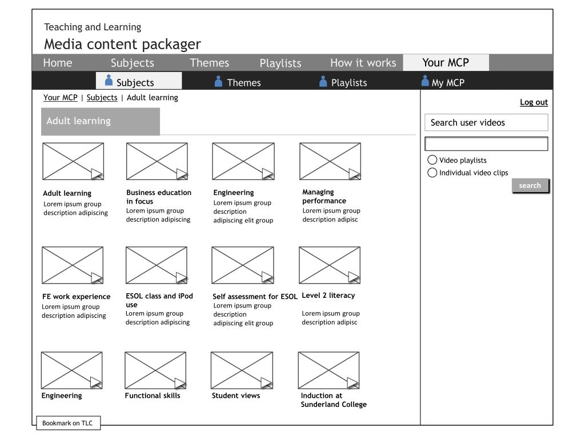Select the Video playlists radio option

pos(432,160)
